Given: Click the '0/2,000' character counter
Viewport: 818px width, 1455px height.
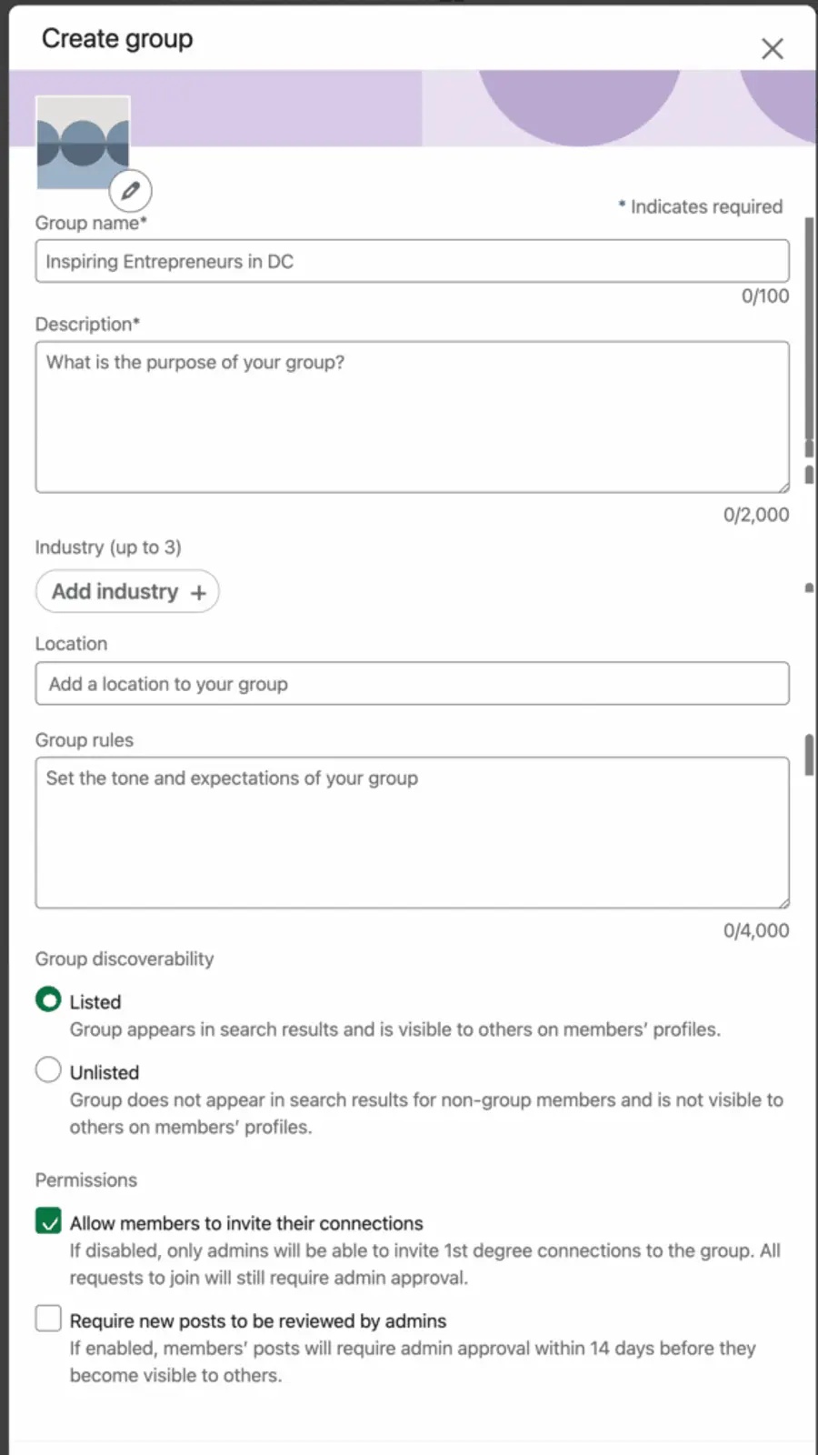Looking at the screenshot, I should pos(756,515).
